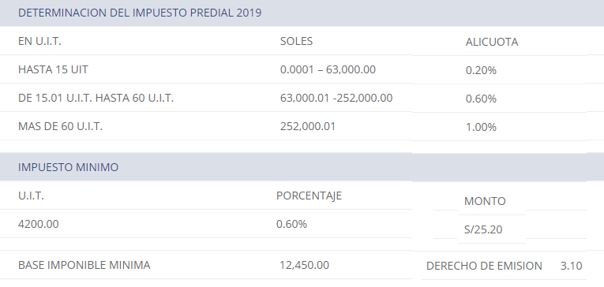604x287 pixels.
Task: Click the 252,000.01 soles value
Action: [x=308, y=126]
